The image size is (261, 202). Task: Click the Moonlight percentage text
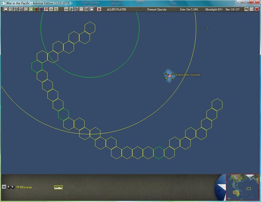click(214, 9)
